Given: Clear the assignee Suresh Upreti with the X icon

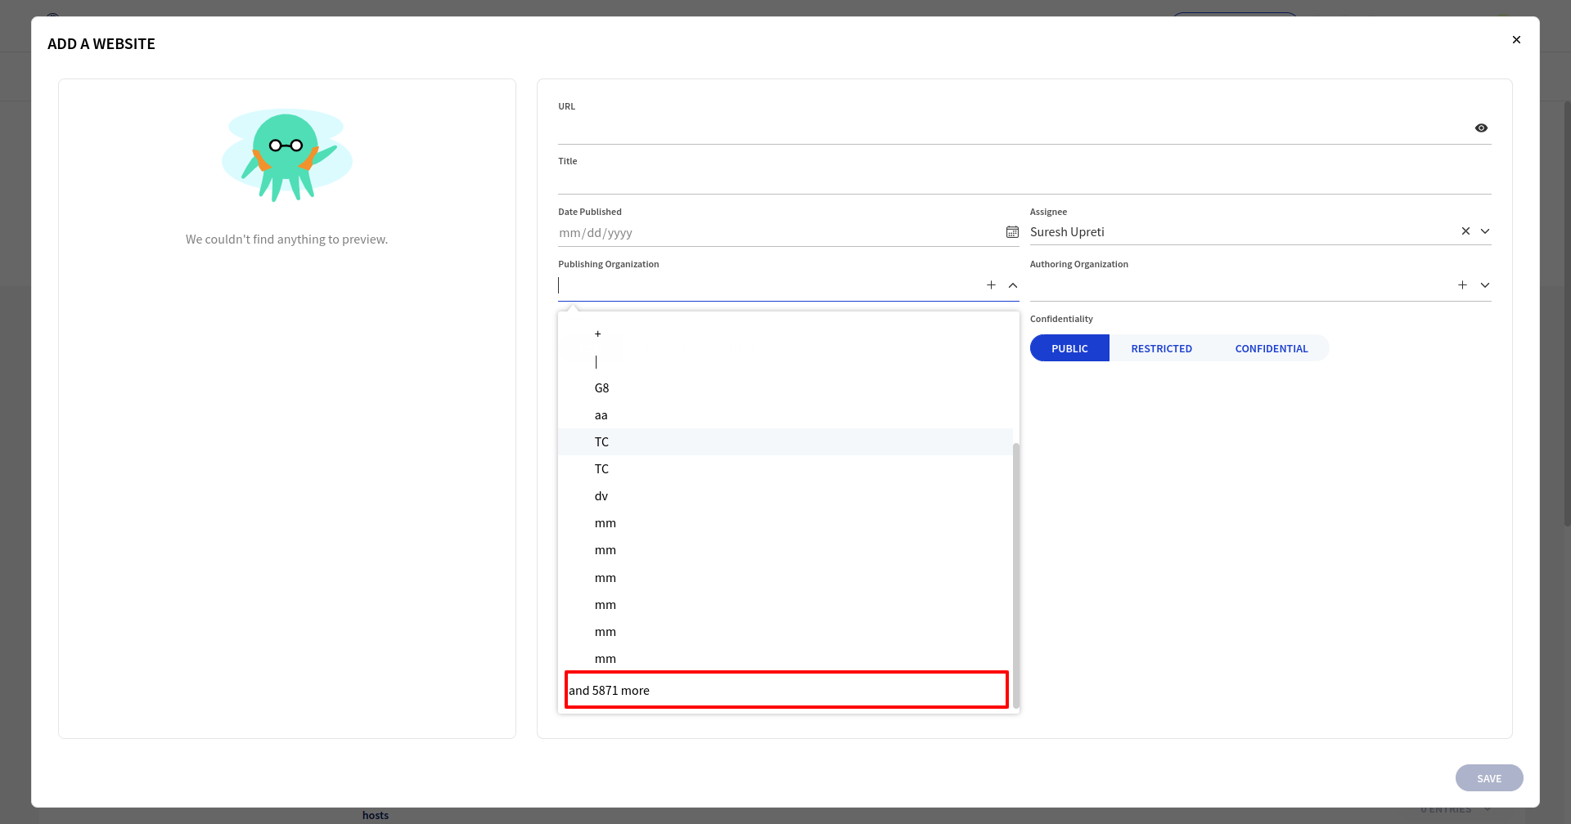Looking at the screenshot, I should (1465, 231).
